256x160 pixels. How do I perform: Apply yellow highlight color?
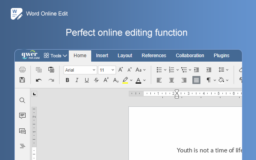(125, 80)
